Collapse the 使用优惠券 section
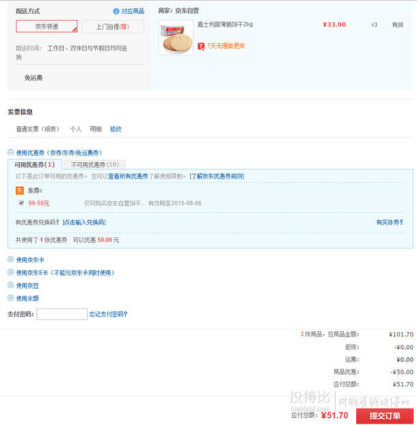Viewport: 417px width, 425px height. pyautogui.click(x=10, y=153)
